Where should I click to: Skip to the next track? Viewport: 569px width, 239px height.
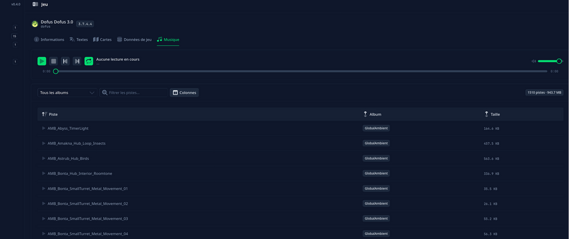click(x=77, y=61)
